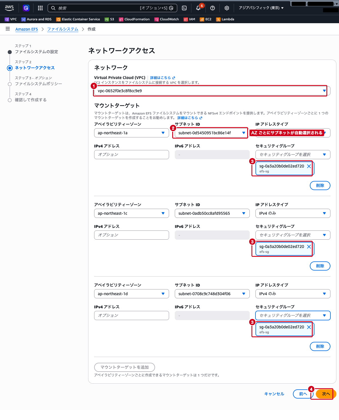The width and height of the screenshot is (339, 420).
Task: Open subnet dropdown subnet-0708c9c748d304f06
Action: tap(212, 294)
